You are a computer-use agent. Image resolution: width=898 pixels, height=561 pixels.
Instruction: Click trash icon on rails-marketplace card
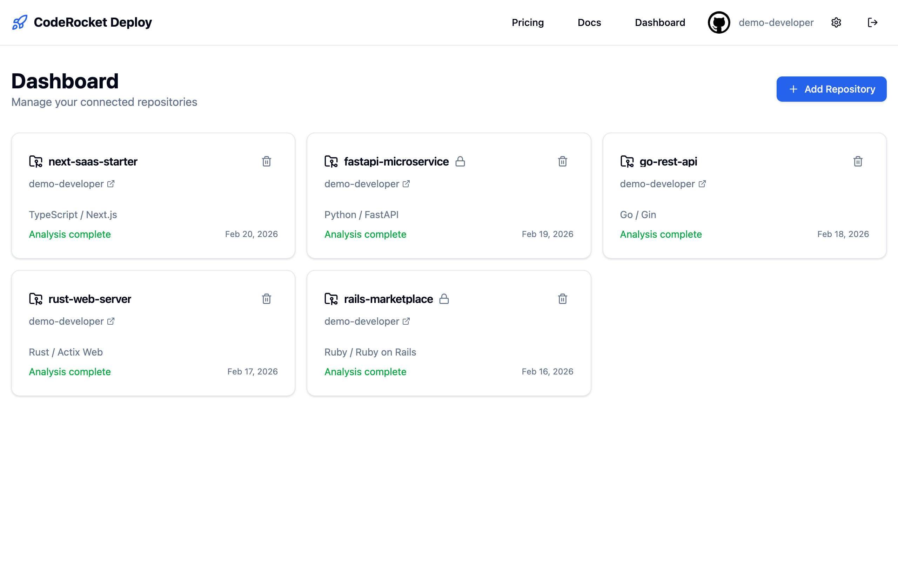point(562,299)
